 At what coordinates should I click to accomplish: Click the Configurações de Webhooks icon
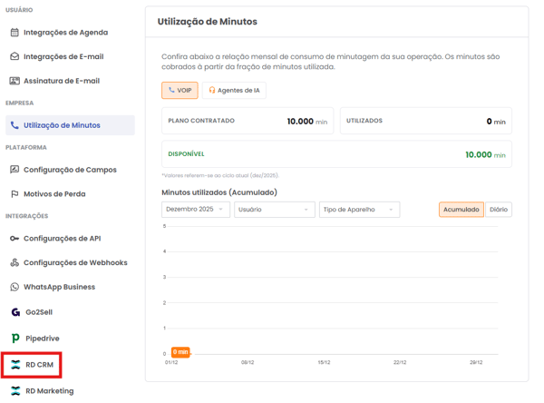point(15,263)
